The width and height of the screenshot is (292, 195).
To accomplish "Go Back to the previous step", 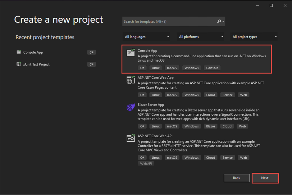I will click(x=236, y=178).
